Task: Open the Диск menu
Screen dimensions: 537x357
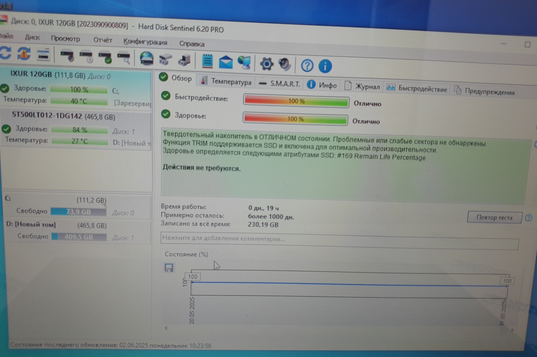Action: [32, 37]
